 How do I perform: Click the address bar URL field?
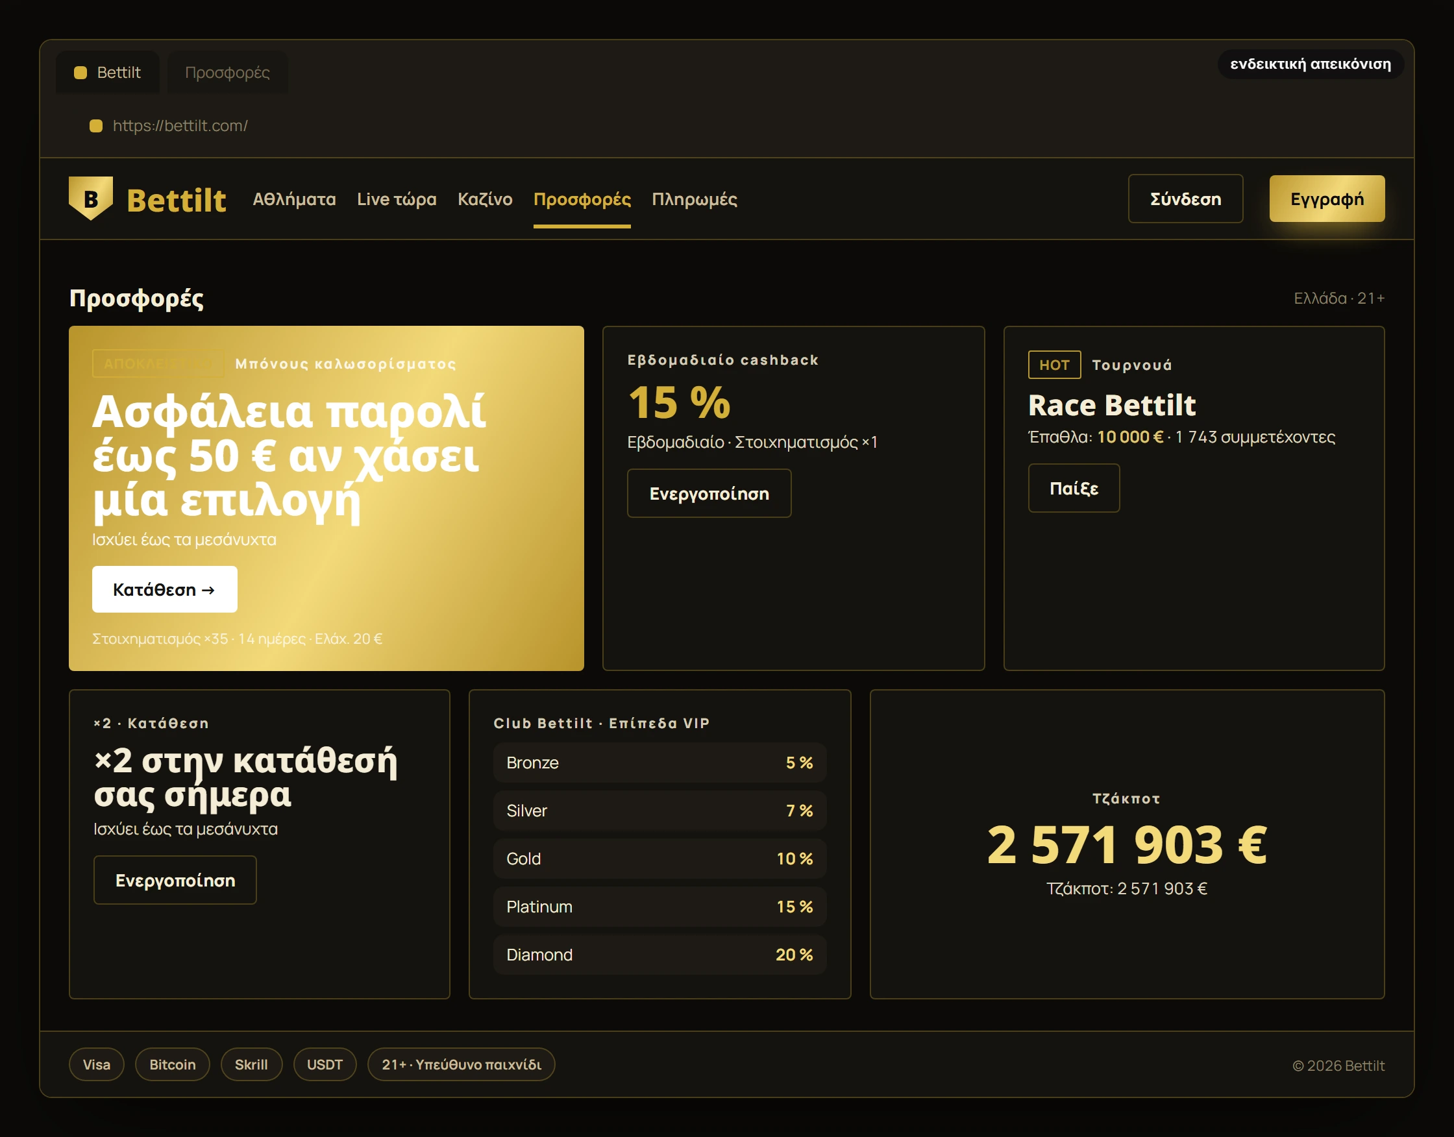[726, 126]
